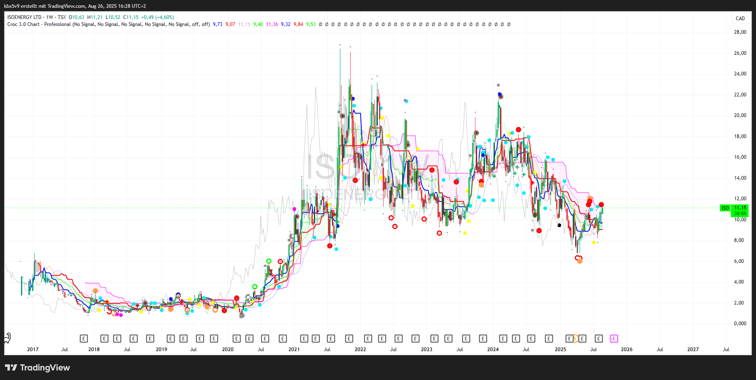The width and height of the screenshot is (756, 380).
Task: Click the red signal dot above latest candle
Action: tap(602, 205)
